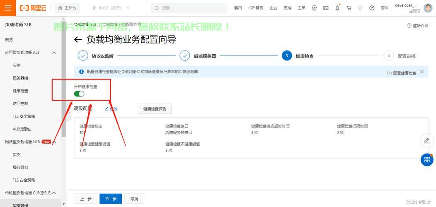Screen dimensions: 436x207
Task: Open the floating blue grid button
Action: [x=427, y=160]
